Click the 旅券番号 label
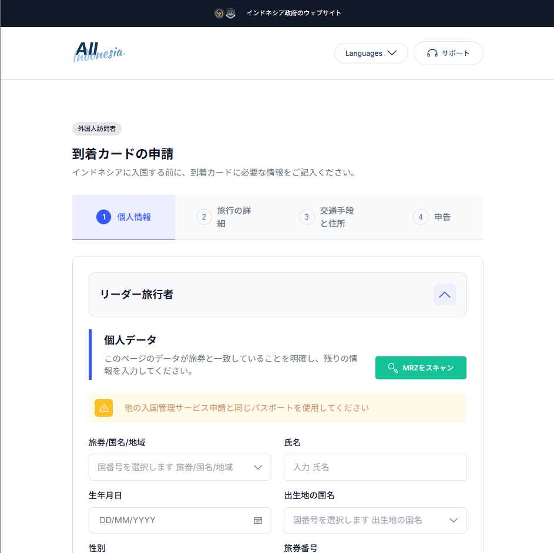The width and height of the screenshot is (554, 553). click(x=301, y=548)
